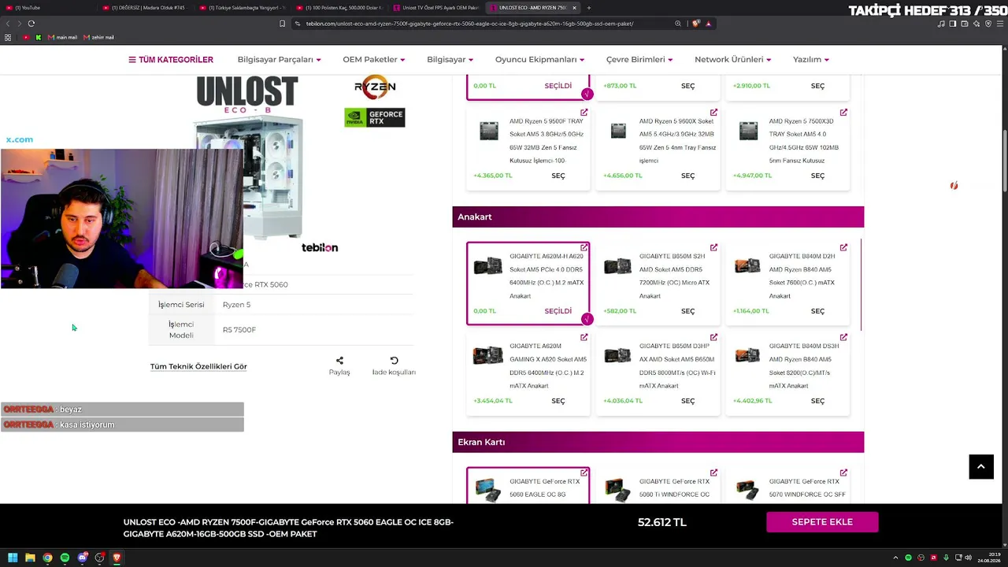Open Spotify from the taskbar
The height and width of the screenshot is (567, 1008).
tap(65, 558)
